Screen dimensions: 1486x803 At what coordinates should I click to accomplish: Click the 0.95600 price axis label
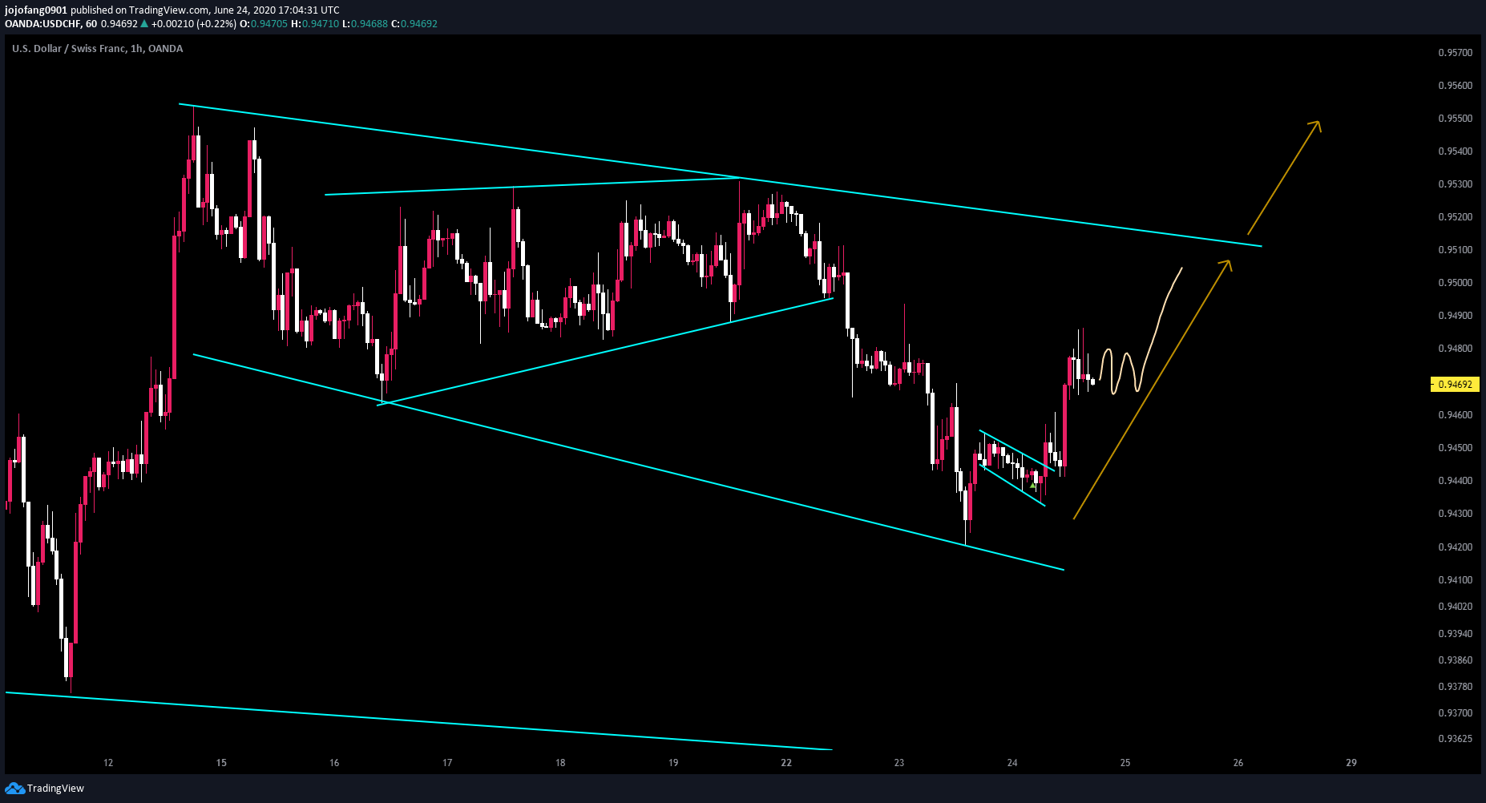tap(1456, 86)
